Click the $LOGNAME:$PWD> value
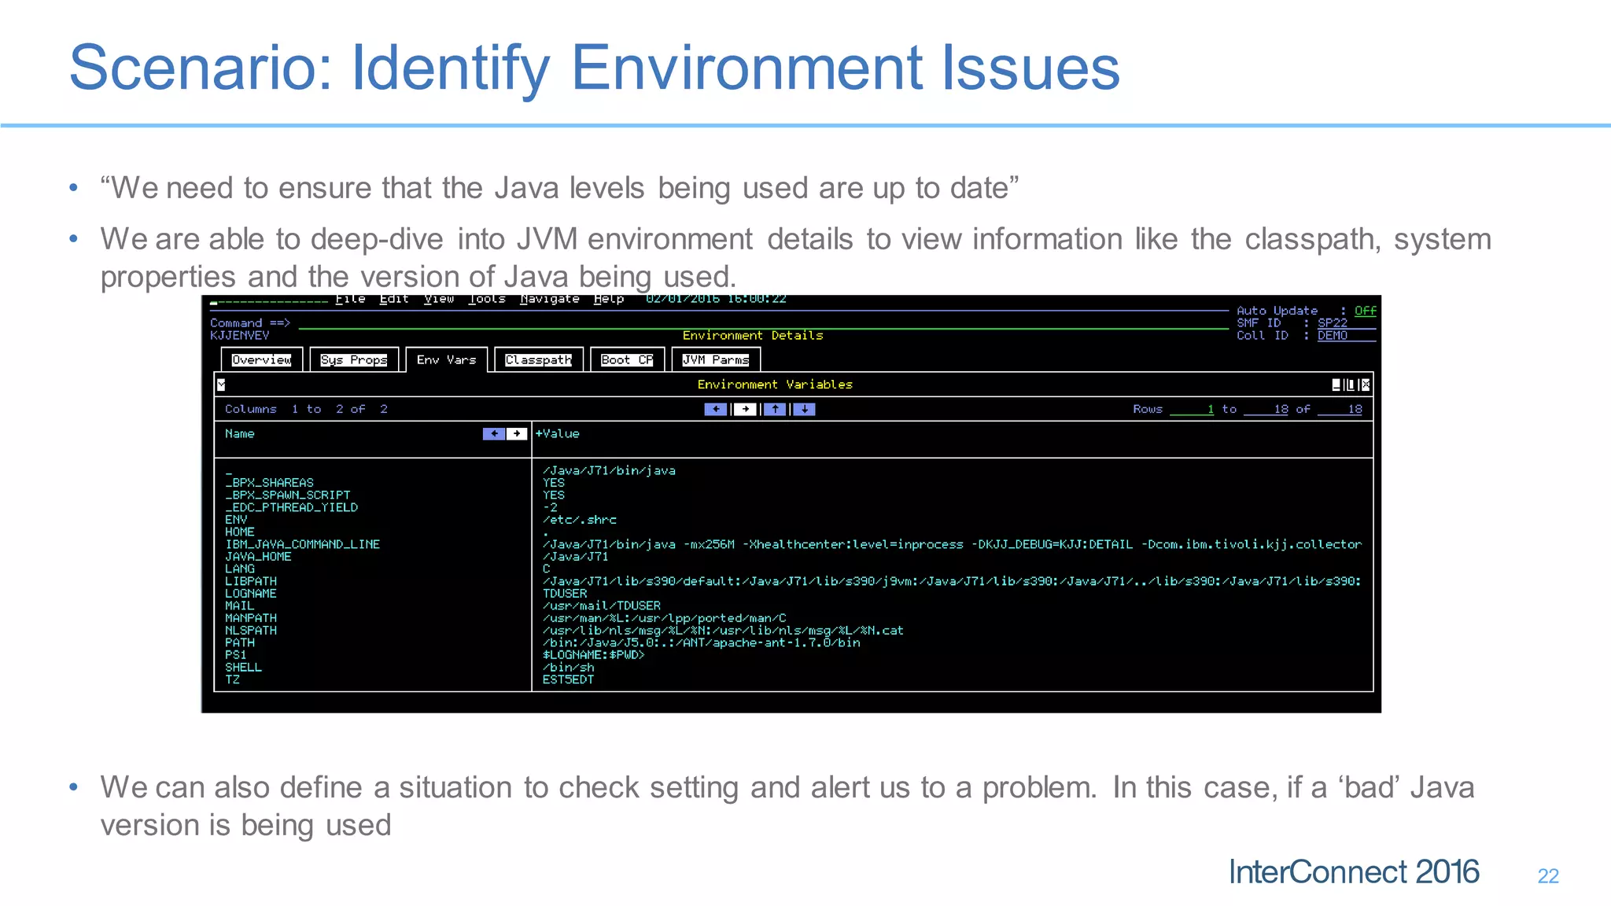This screenshot has width=1611, height=906. tap(594, 655)
